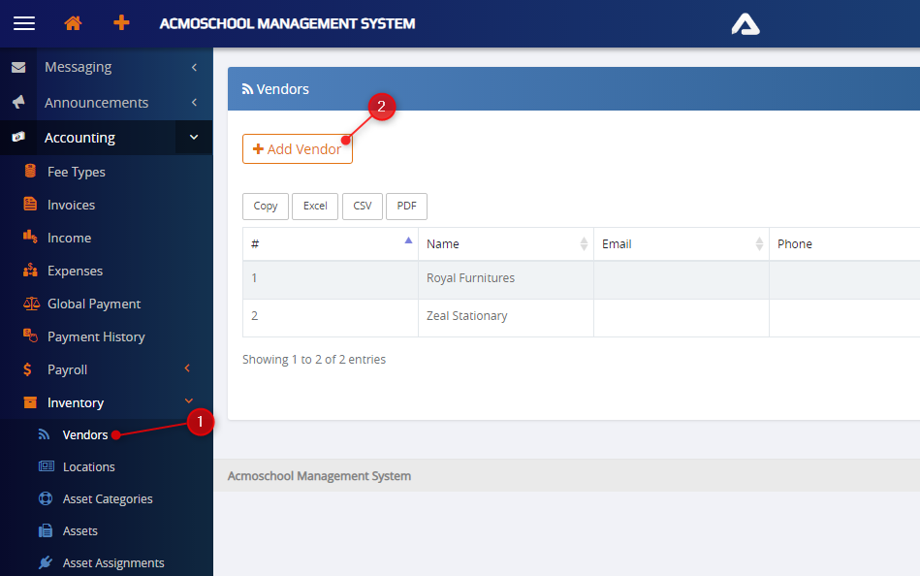
Task: Click the Acmoschool logo in header
Action: pyautogui.click(x=745, y=23)
